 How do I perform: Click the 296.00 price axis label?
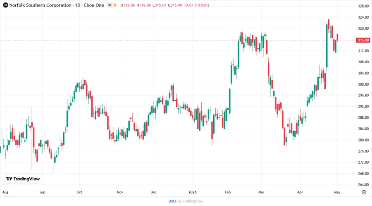363,96
